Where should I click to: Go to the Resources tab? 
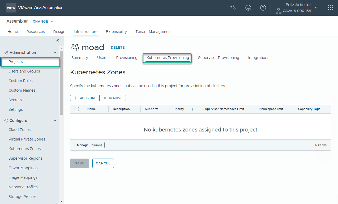36,32
